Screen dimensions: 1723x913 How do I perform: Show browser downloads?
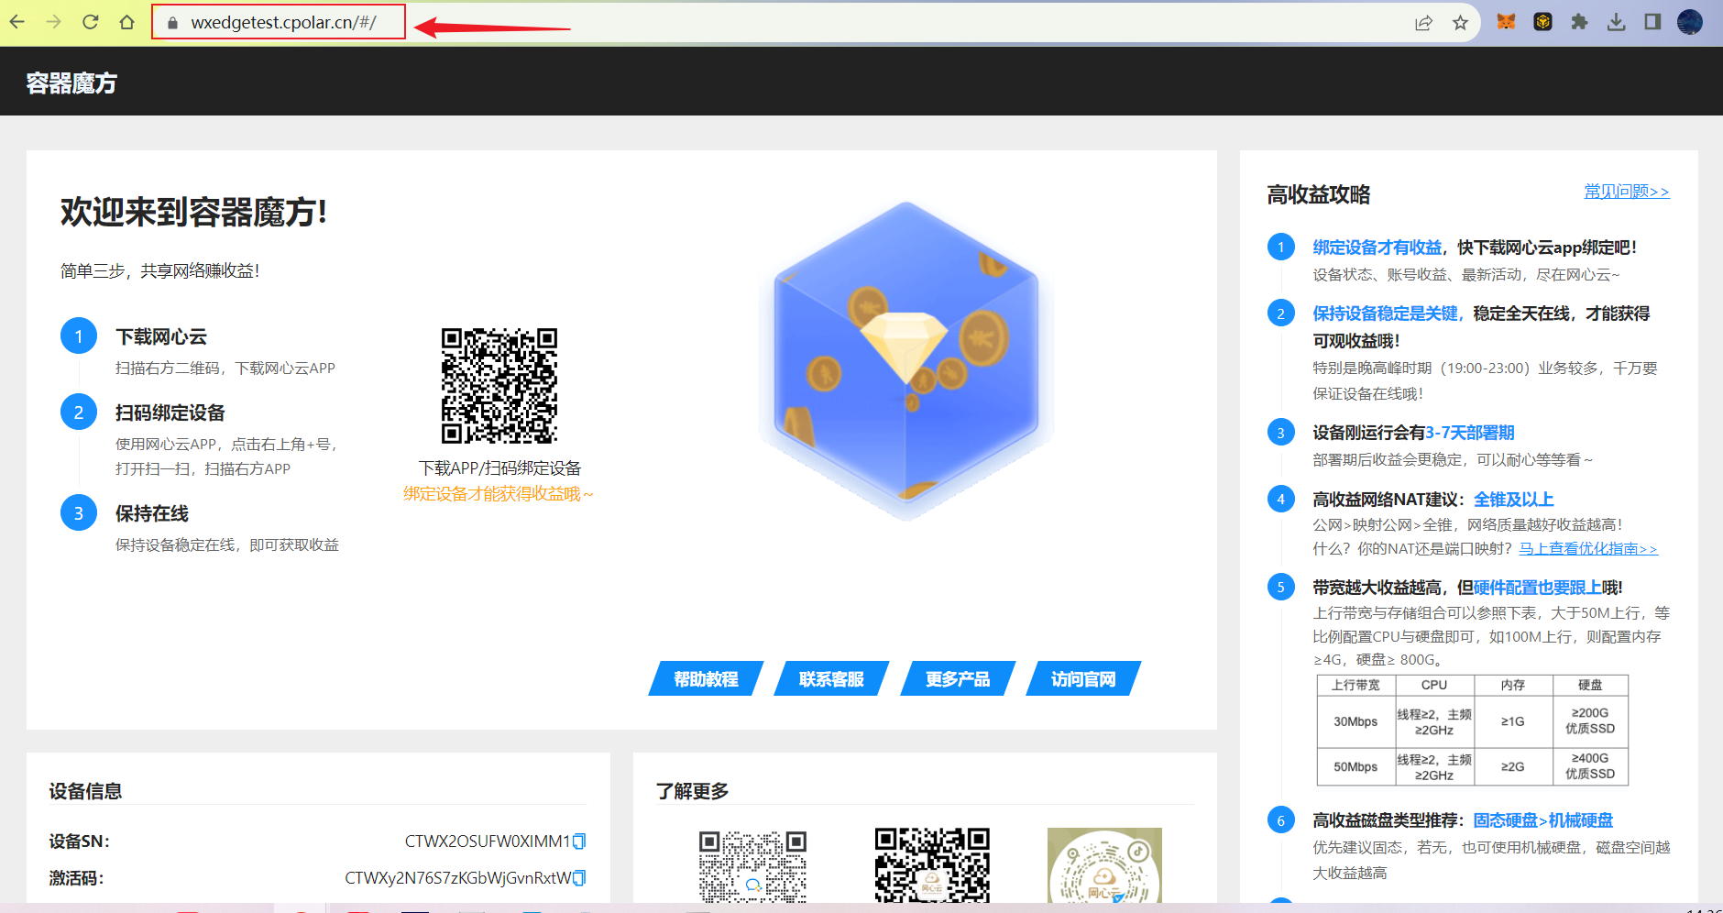(1616, 22)
